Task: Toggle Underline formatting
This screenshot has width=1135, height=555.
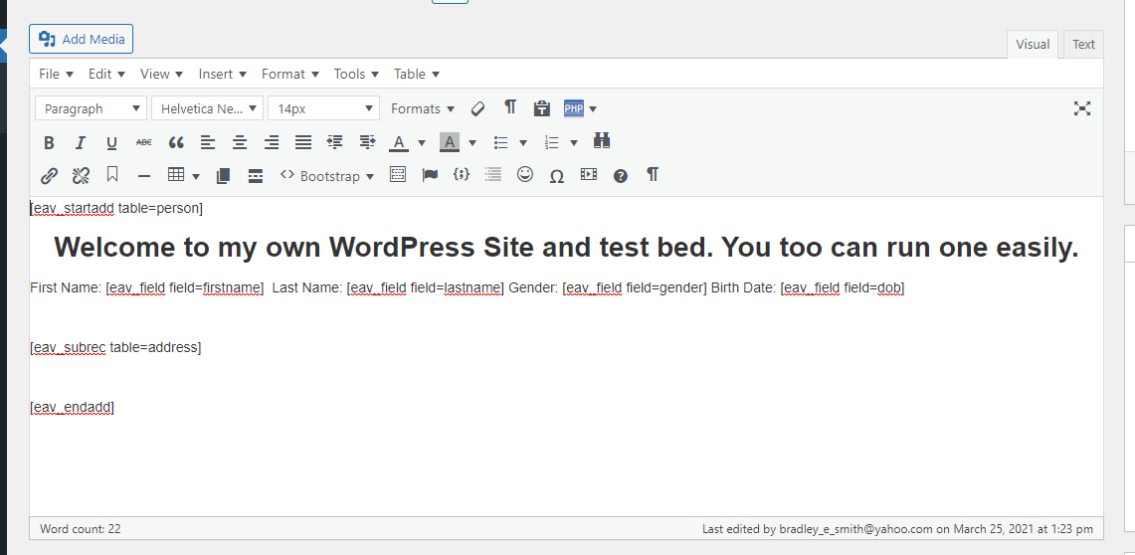Action: click(x=111, y=142)
